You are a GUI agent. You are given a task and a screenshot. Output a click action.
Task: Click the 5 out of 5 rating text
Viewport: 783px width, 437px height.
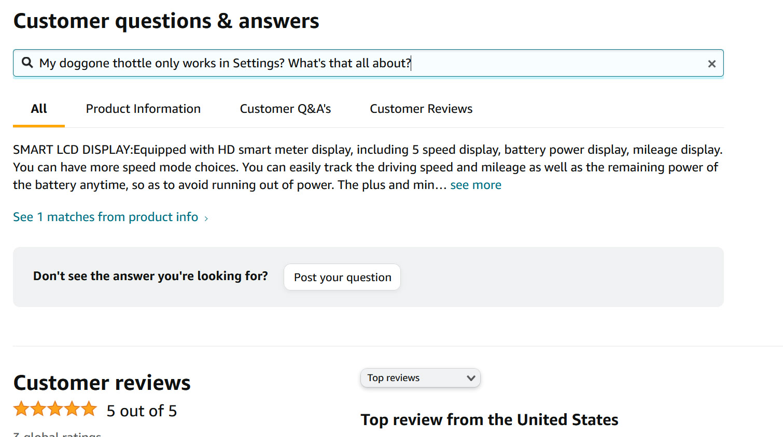[142, 411]
